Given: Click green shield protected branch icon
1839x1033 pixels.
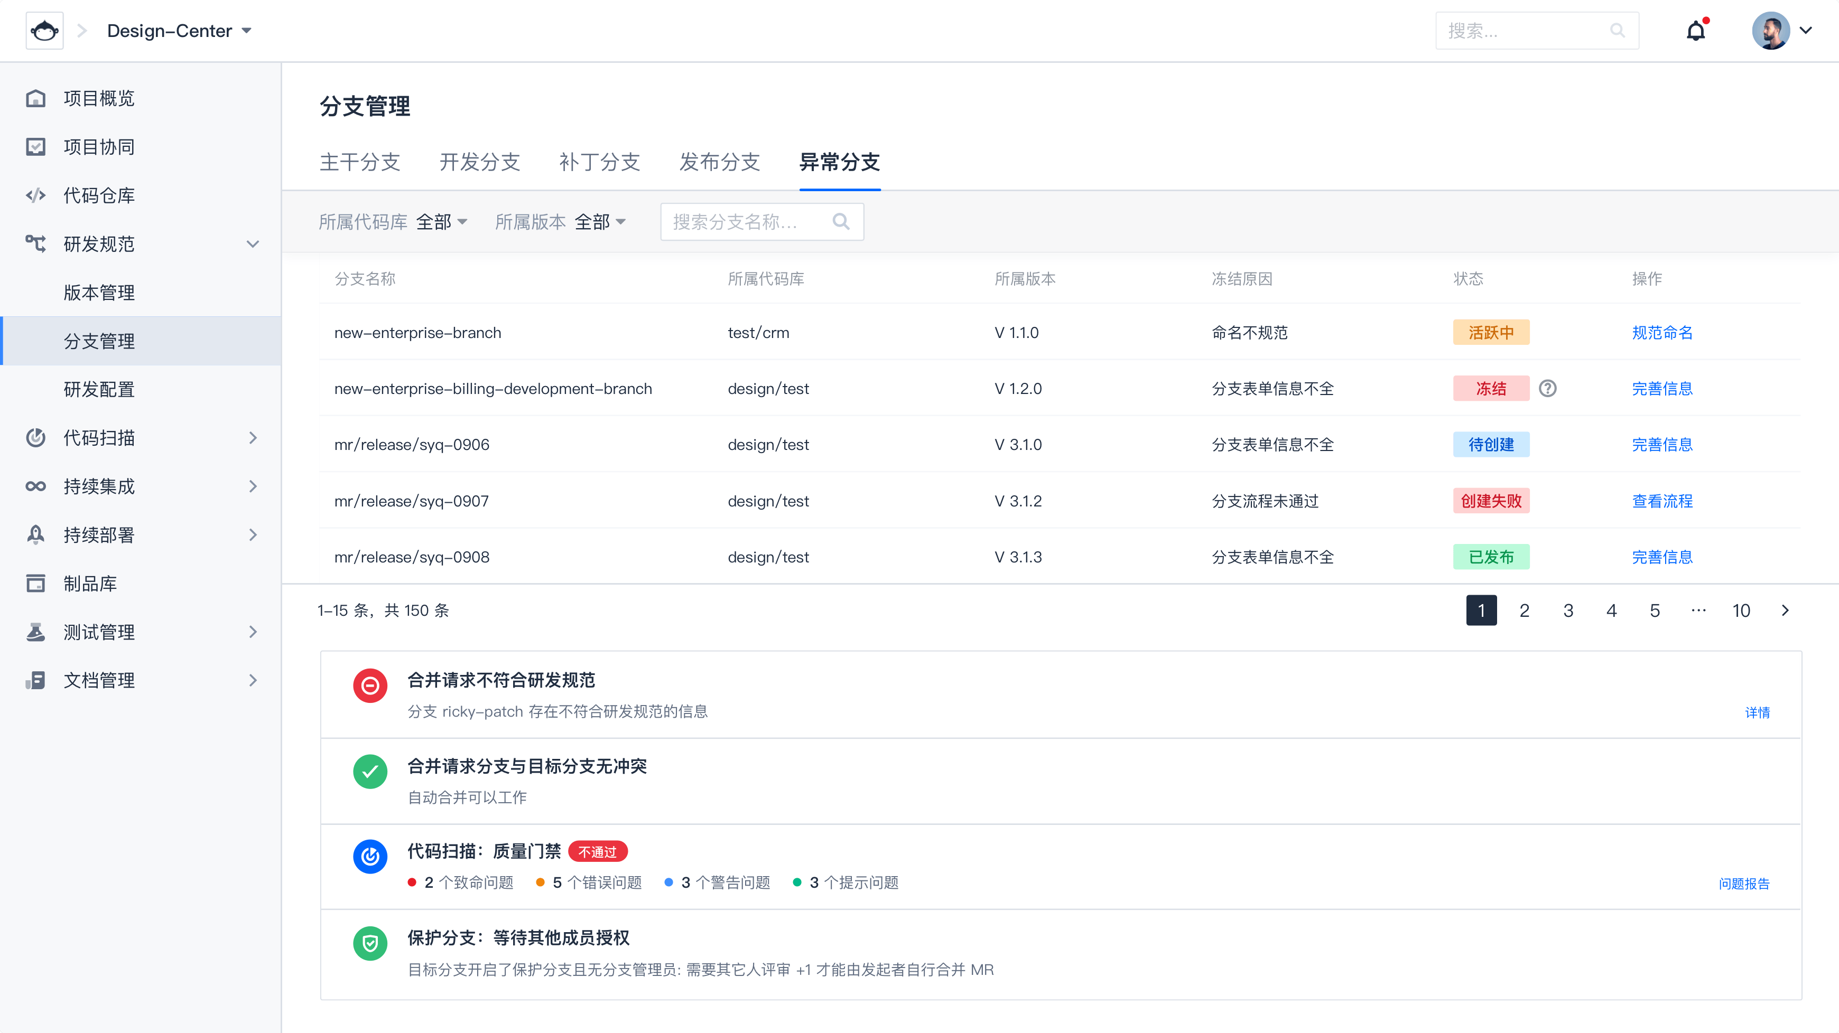Looking at the screenshot, I should click(370, 943).
